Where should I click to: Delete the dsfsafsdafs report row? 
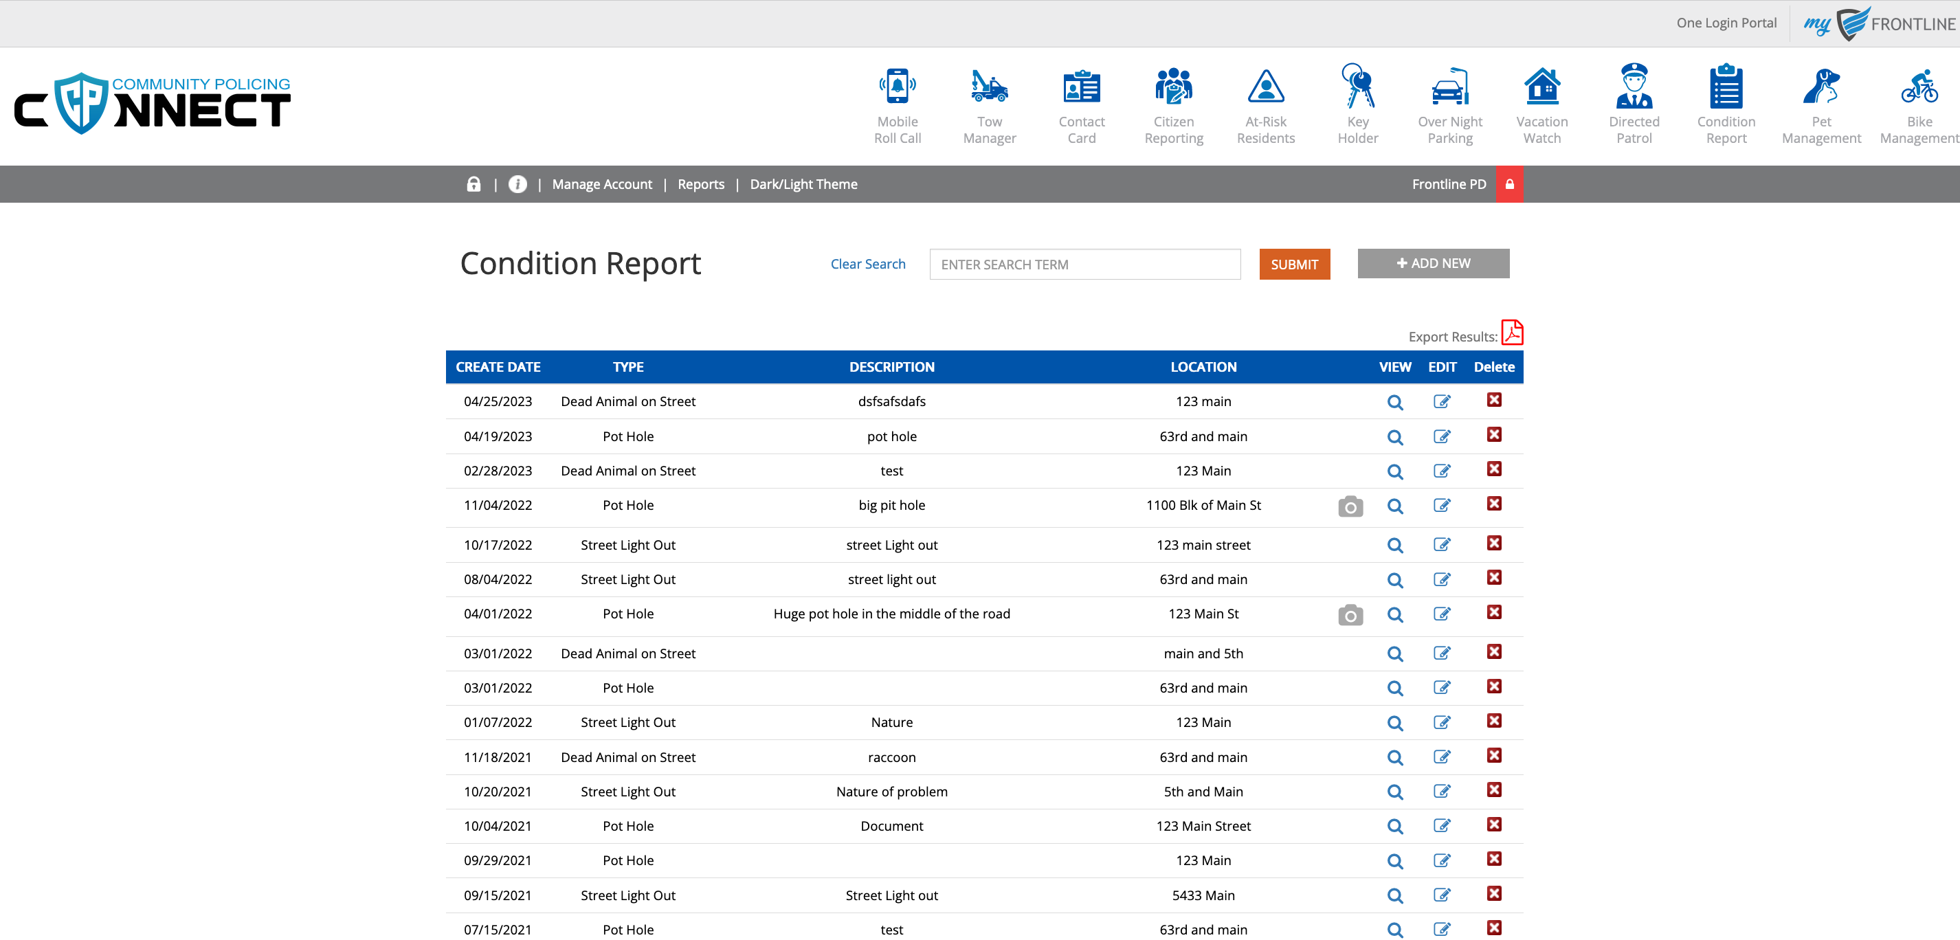(1493, 400)
